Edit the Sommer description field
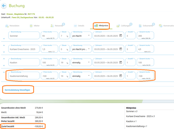 point(24,35)
